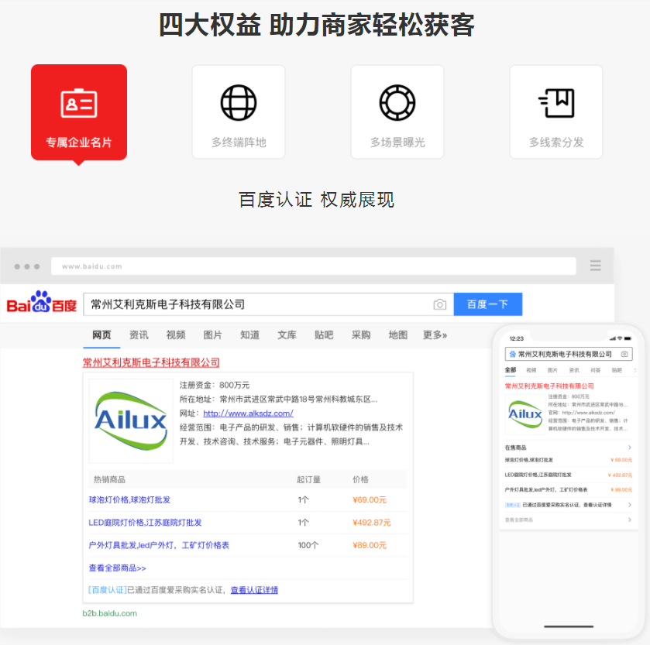
Task: Click the ¥492.87元 price in the desktop table
Action: [371, 523]
